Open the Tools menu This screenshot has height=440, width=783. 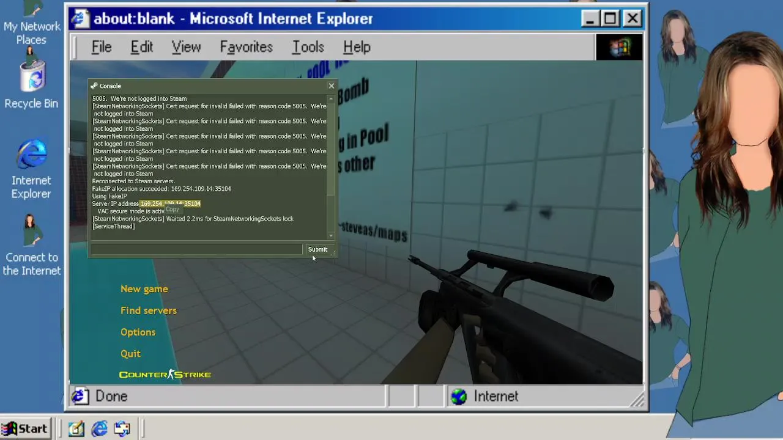308,47
